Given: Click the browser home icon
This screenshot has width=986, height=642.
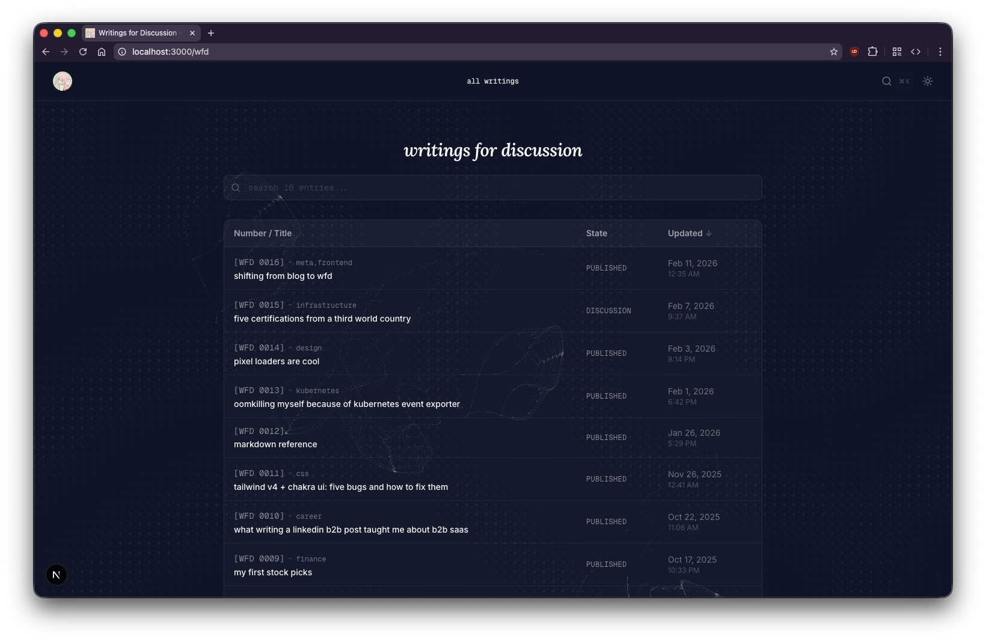Looking at the screenshot, I should [102, 52].
